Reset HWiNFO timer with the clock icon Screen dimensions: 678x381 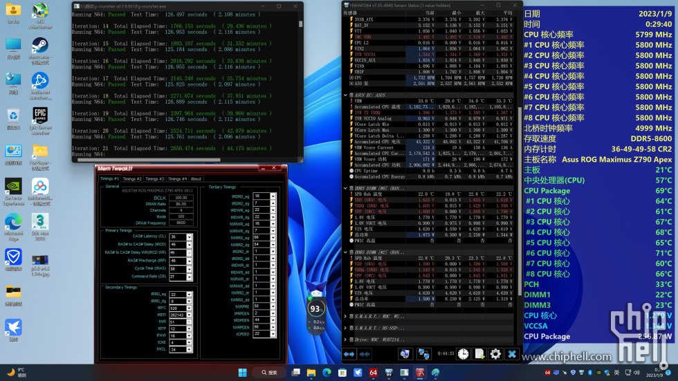click(463, 354)
